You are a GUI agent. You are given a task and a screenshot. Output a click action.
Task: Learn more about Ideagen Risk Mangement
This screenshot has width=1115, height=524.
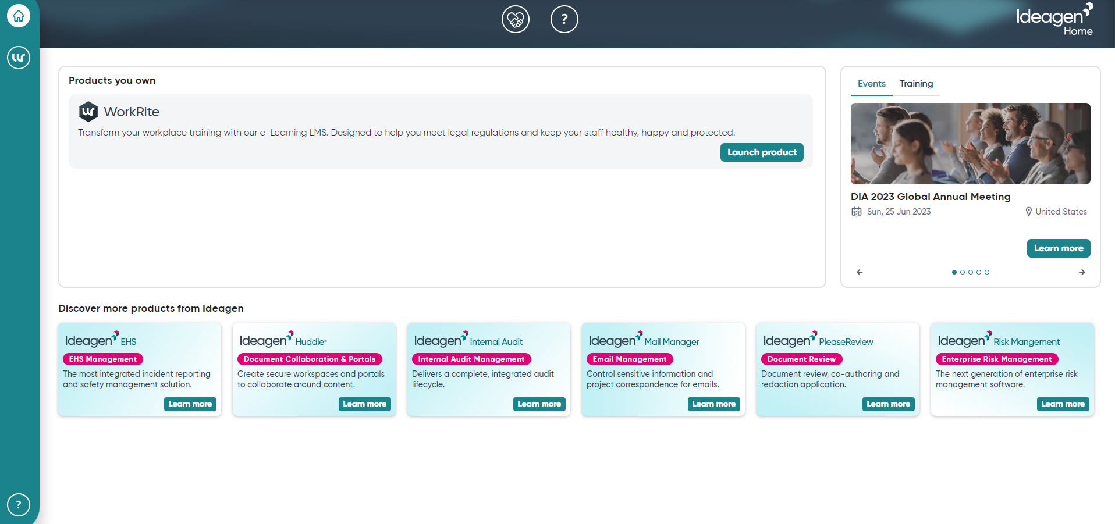coord(1063,404)
